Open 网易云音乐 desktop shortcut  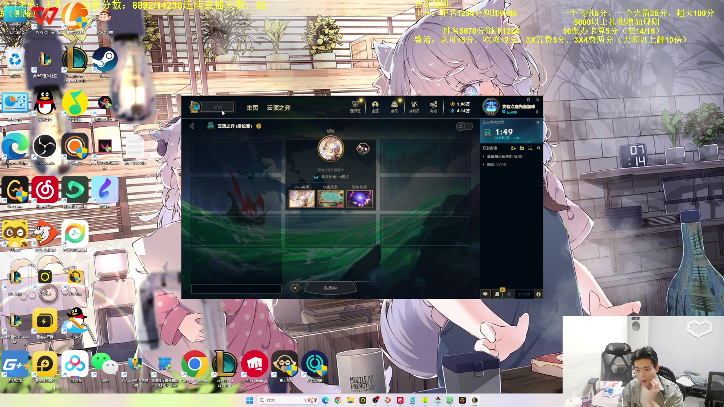tap(45, 193)
